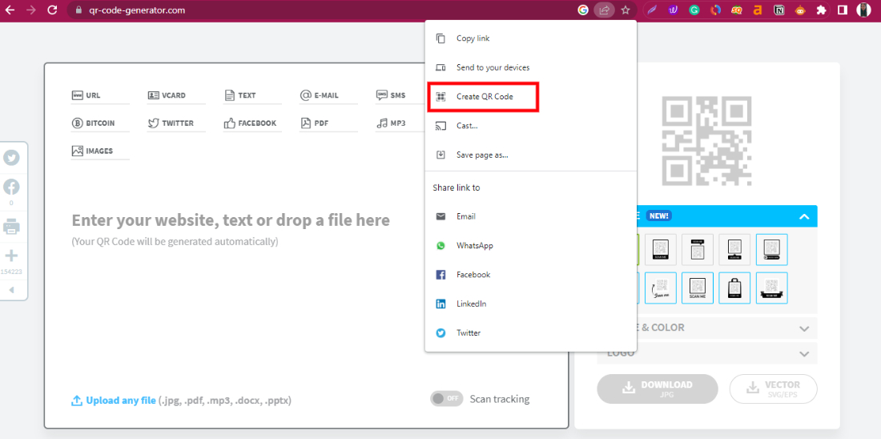Pick the shopping bag frame

pyautogui.click(x=734, y=288)
